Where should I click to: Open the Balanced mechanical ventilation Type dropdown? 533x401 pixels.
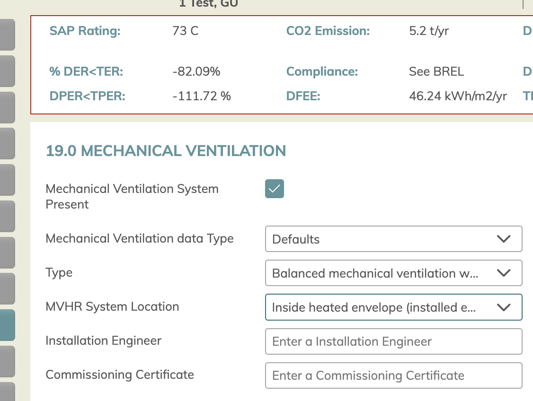pos(394,273)
